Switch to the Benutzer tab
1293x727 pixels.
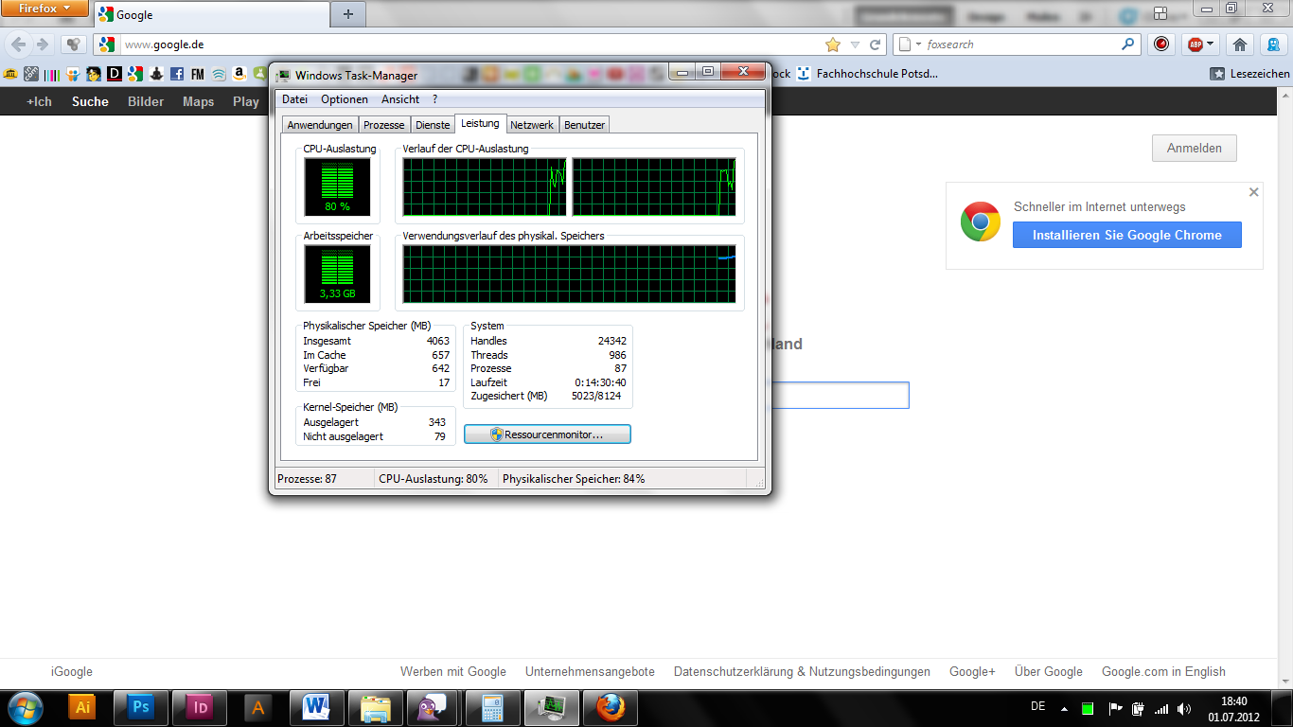tap(584, 125)
